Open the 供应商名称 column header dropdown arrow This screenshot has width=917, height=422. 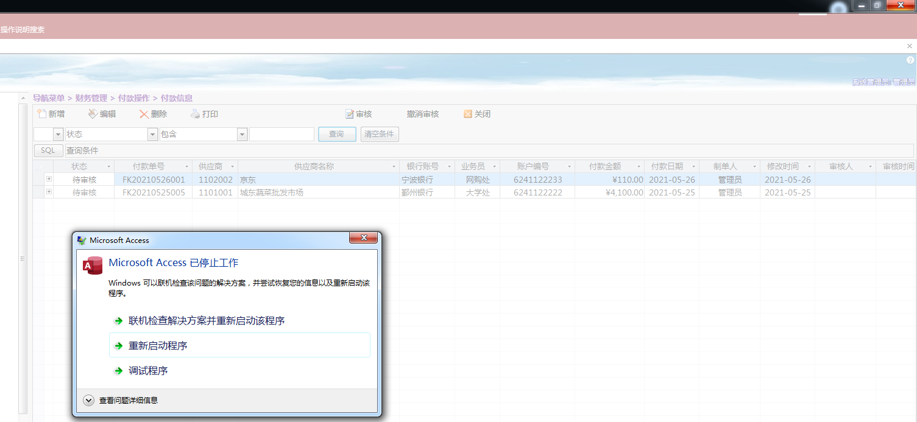(x=394, y=166)
